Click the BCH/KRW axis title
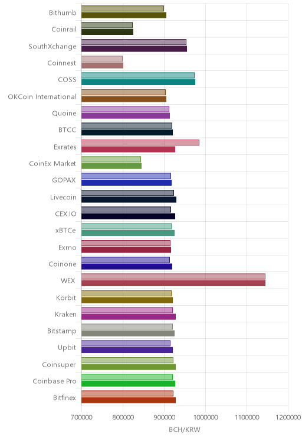Image resolution: width=302 pixels, height=440 pixels. pos(185,429)
